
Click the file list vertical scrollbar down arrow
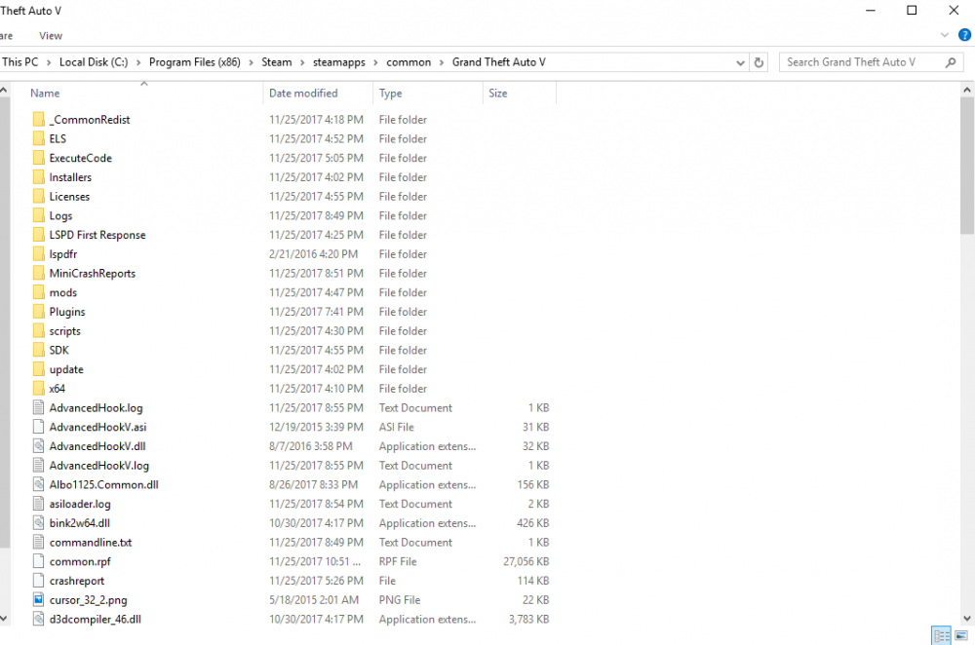pyautogui.click(x=967, y=619)
